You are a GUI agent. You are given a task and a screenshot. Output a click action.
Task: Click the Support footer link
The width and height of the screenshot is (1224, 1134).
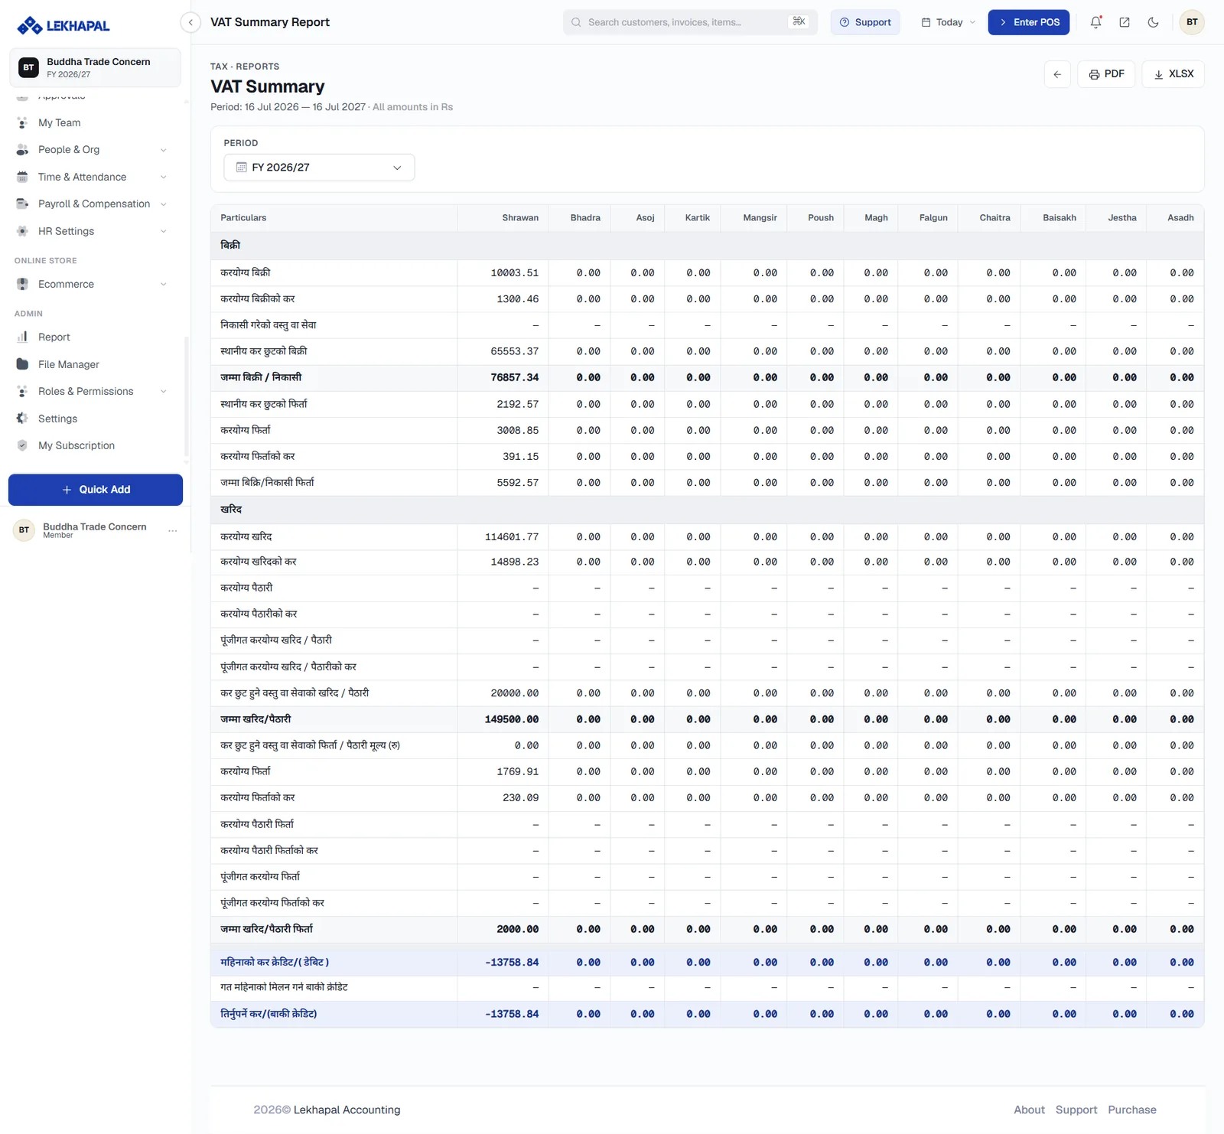coord(1076,1110)
